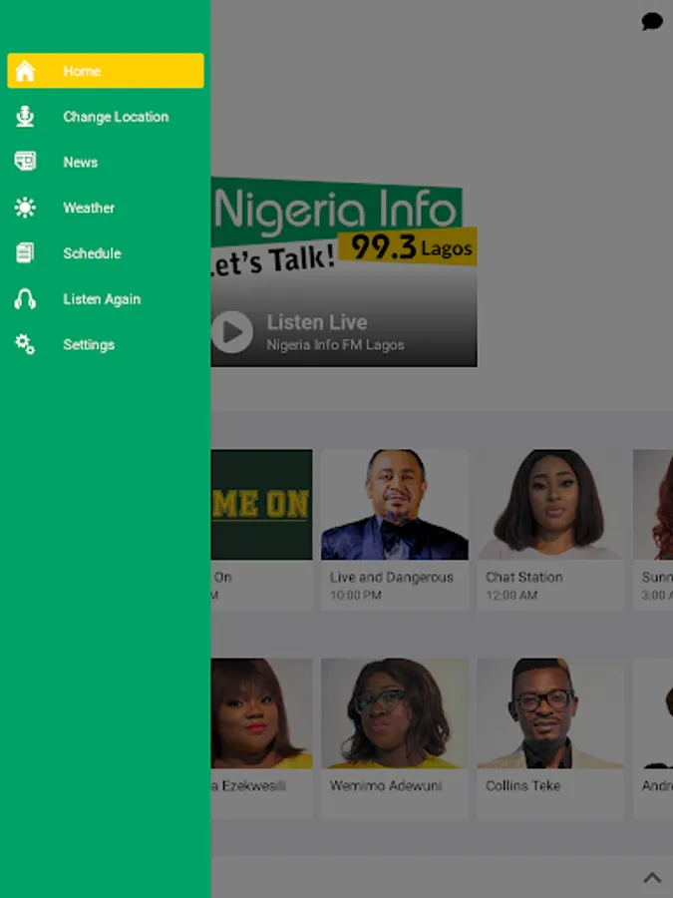
Task: Click the '12:00 AM' show time
Action: (x=511, y=595)
